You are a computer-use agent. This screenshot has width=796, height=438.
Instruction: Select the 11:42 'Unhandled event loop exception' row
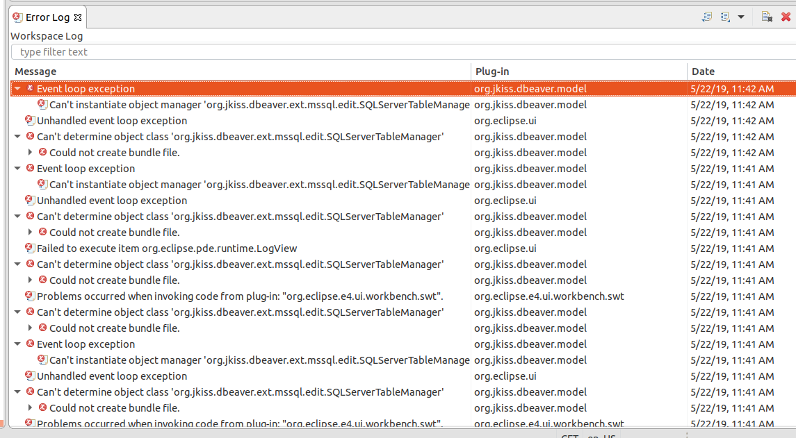tap(404, 121)
